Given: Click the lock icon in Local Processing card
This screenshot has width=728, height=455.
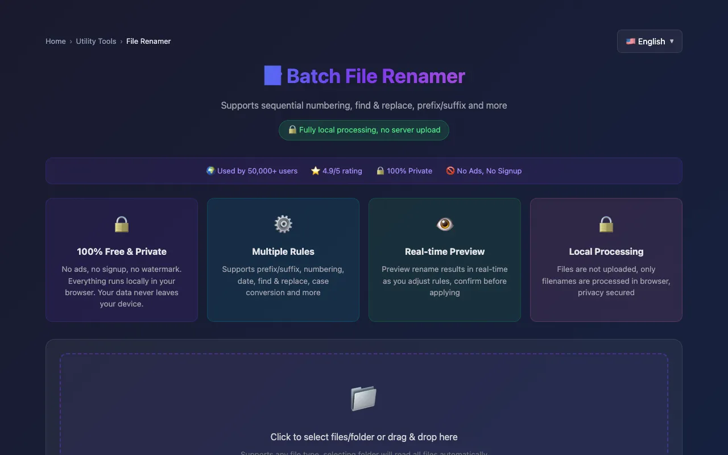Looking at the screenshot, I should click(x=606, y=224).
